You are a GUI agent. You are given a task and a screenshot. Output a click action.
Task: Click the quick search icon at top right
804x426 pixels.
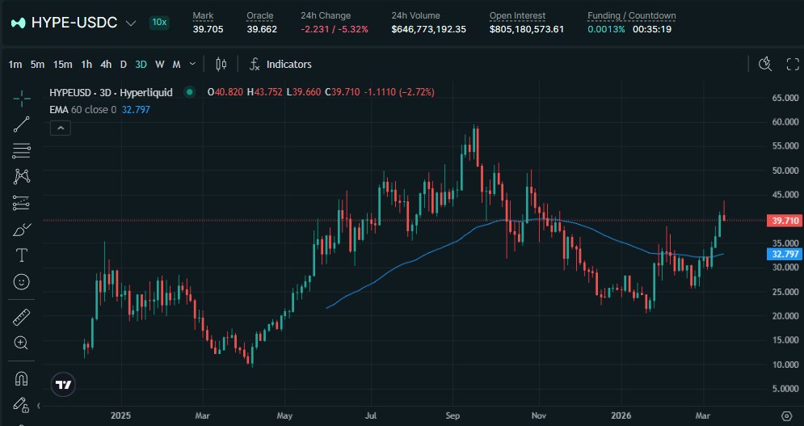pyautogui.click(x=765, y=64)
